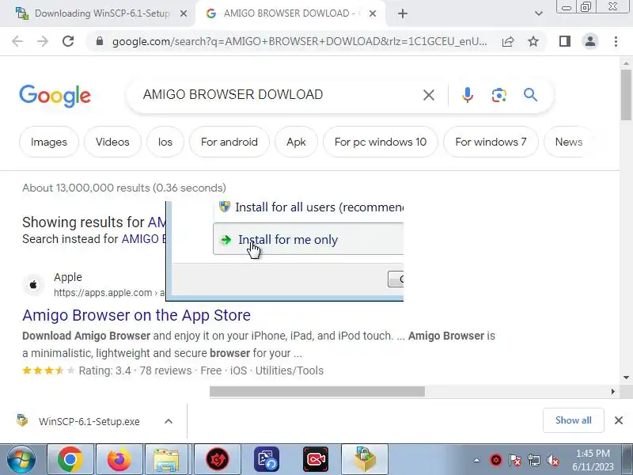Close the Downloading WinSCP-6.1-Setup tab
The width and height of the screenshot is (633, 475).
tap(184, 13)
